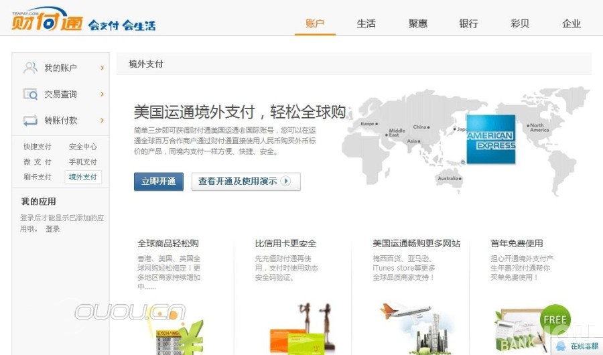Open 交易查询 in the sidebar
603x355 pixels.
click(61, 94)
